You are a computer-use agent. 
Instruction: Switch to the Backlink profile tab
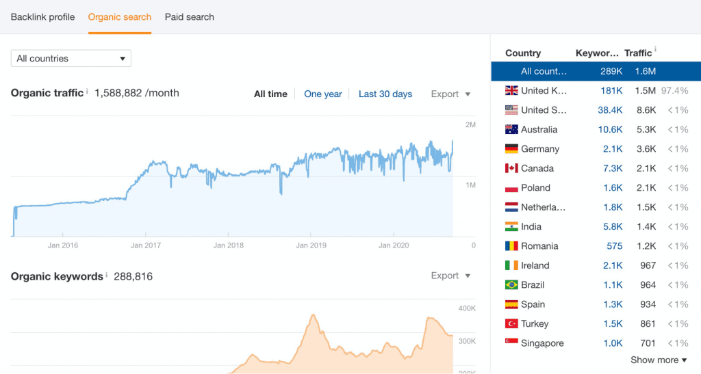coord(43,17)
